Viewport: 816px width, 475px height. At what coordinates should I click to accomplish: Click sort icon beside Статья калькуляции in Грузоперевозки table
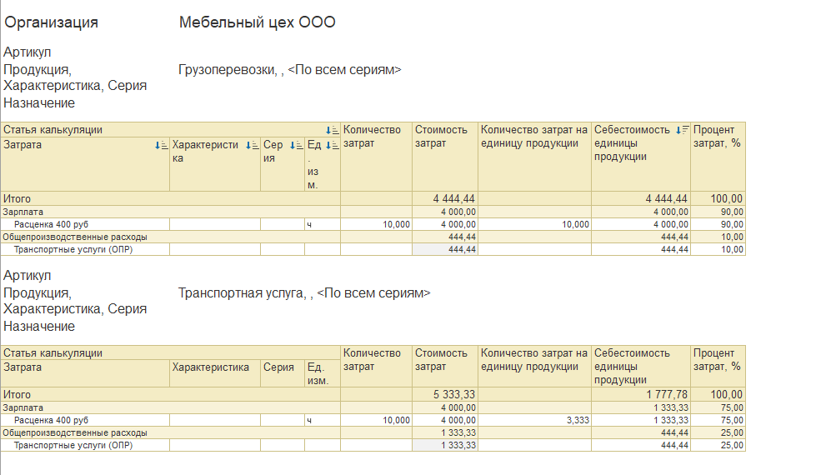click(x=332, y=130)
